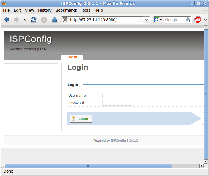The height and width of the screenshot is (176, 209).
Task: Open the Adblock Plus dropdown arrow
Action: 206,20
